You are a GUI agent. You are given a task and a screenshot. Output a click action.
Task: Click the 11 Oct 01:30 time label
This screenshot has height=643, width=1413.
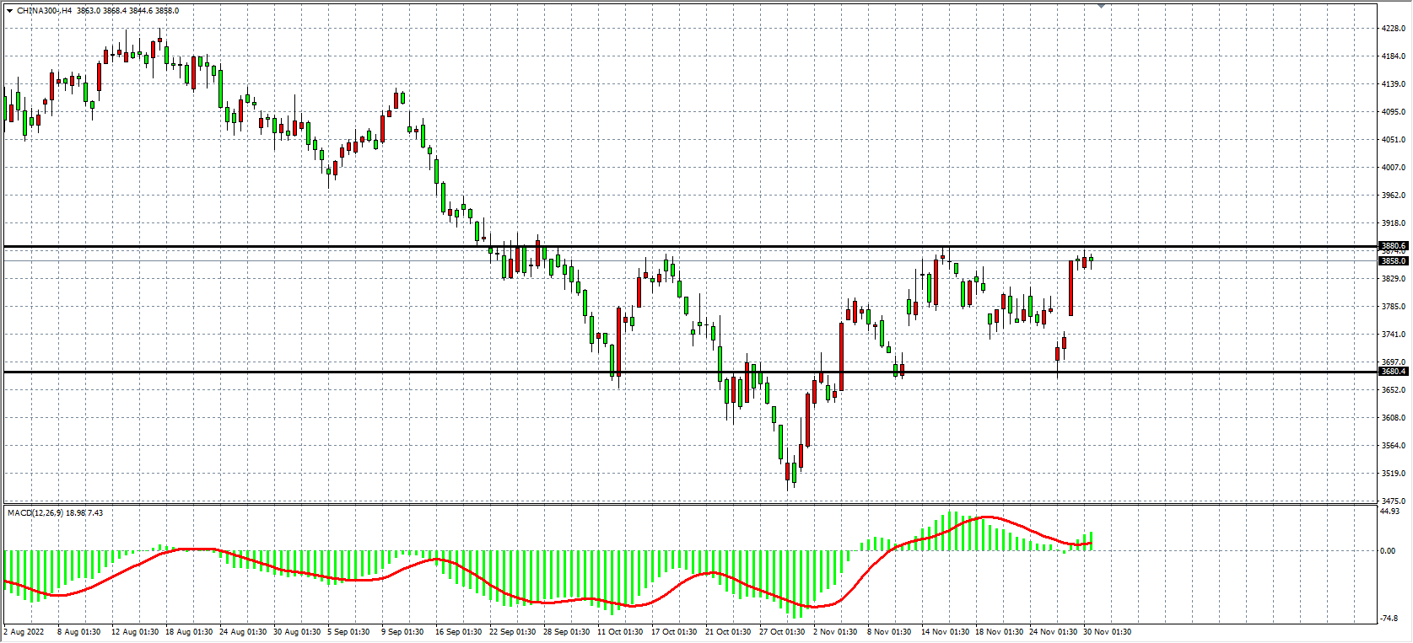tap(619, 632)
